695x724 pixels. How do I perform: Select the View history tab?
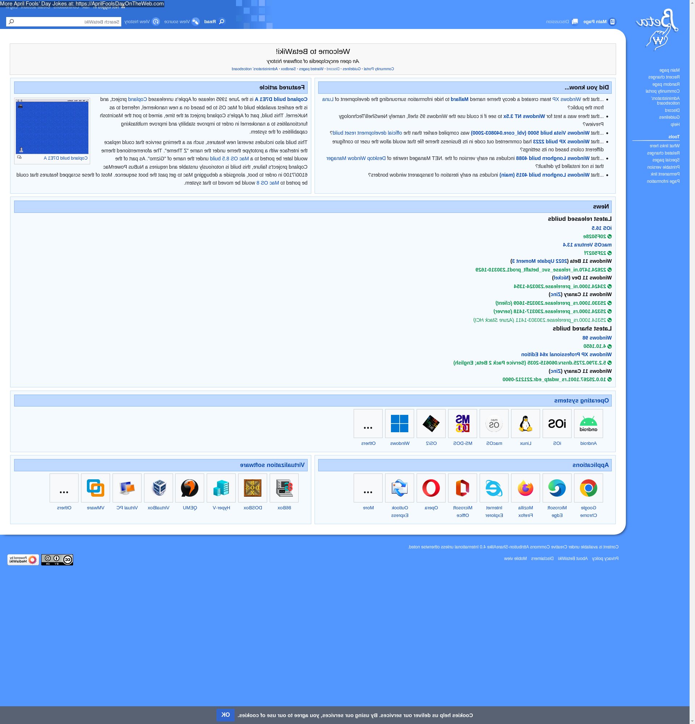pyautogui.click(x=142, y=22)
